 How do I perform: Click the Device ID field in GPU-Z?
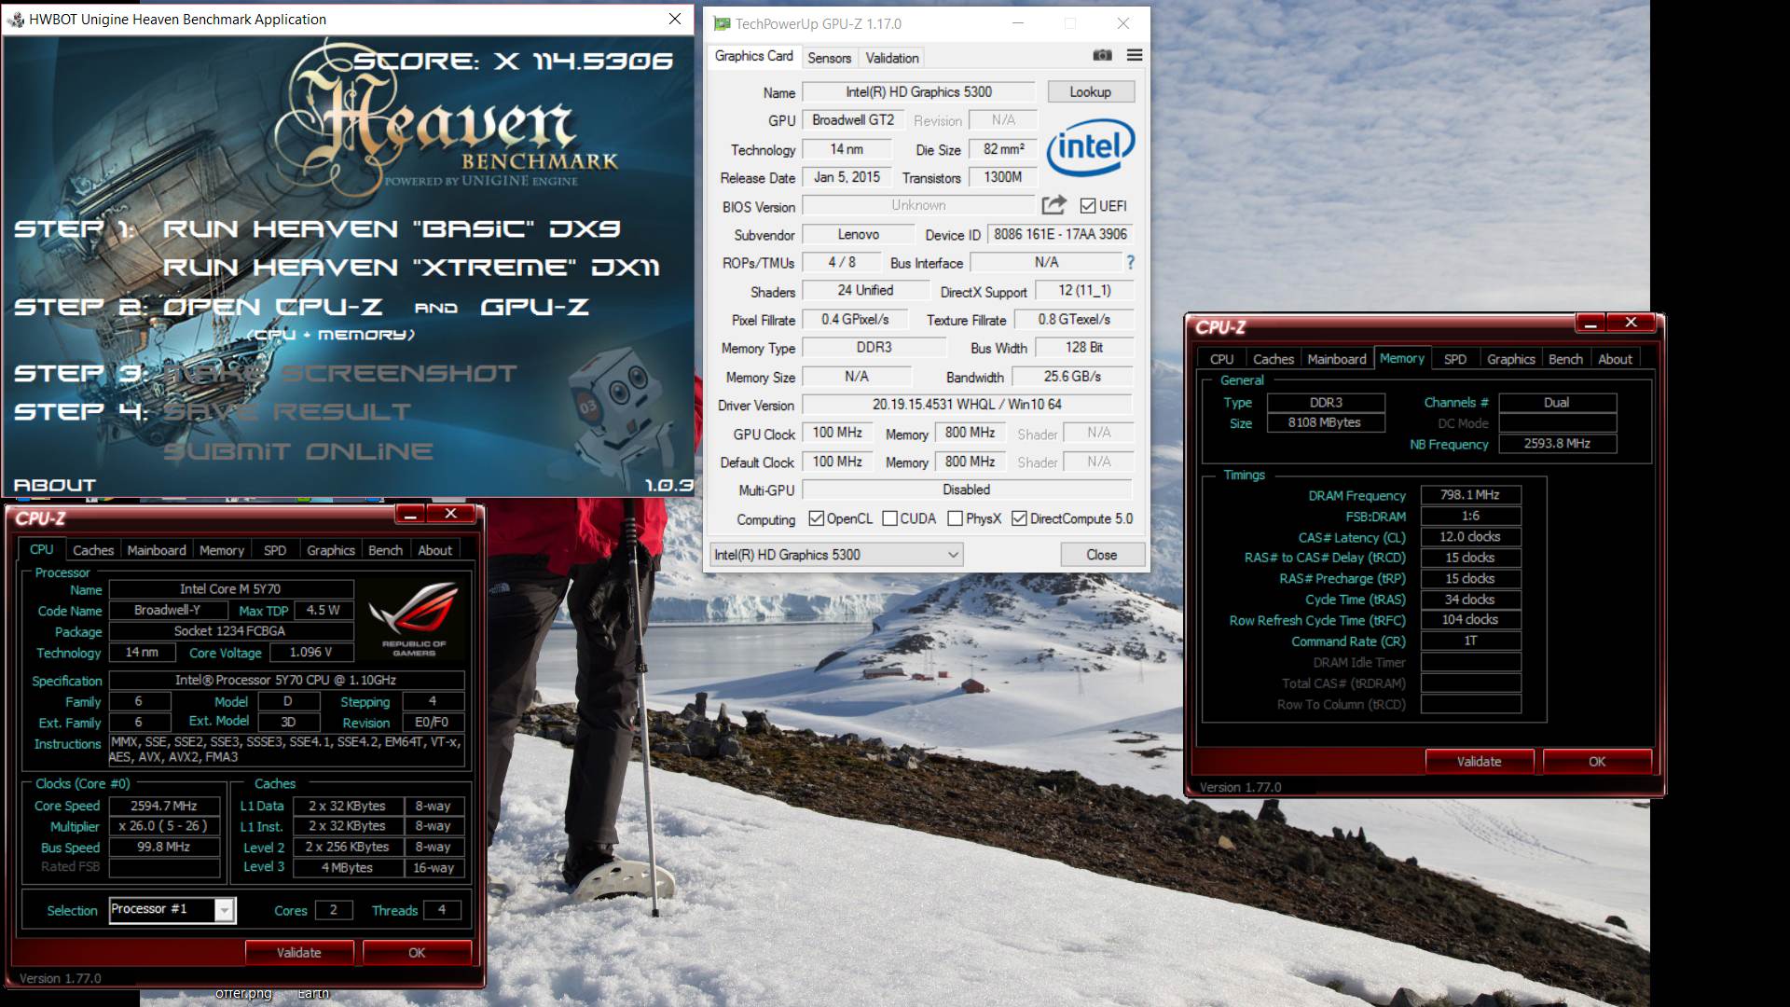pos(1060,234)
